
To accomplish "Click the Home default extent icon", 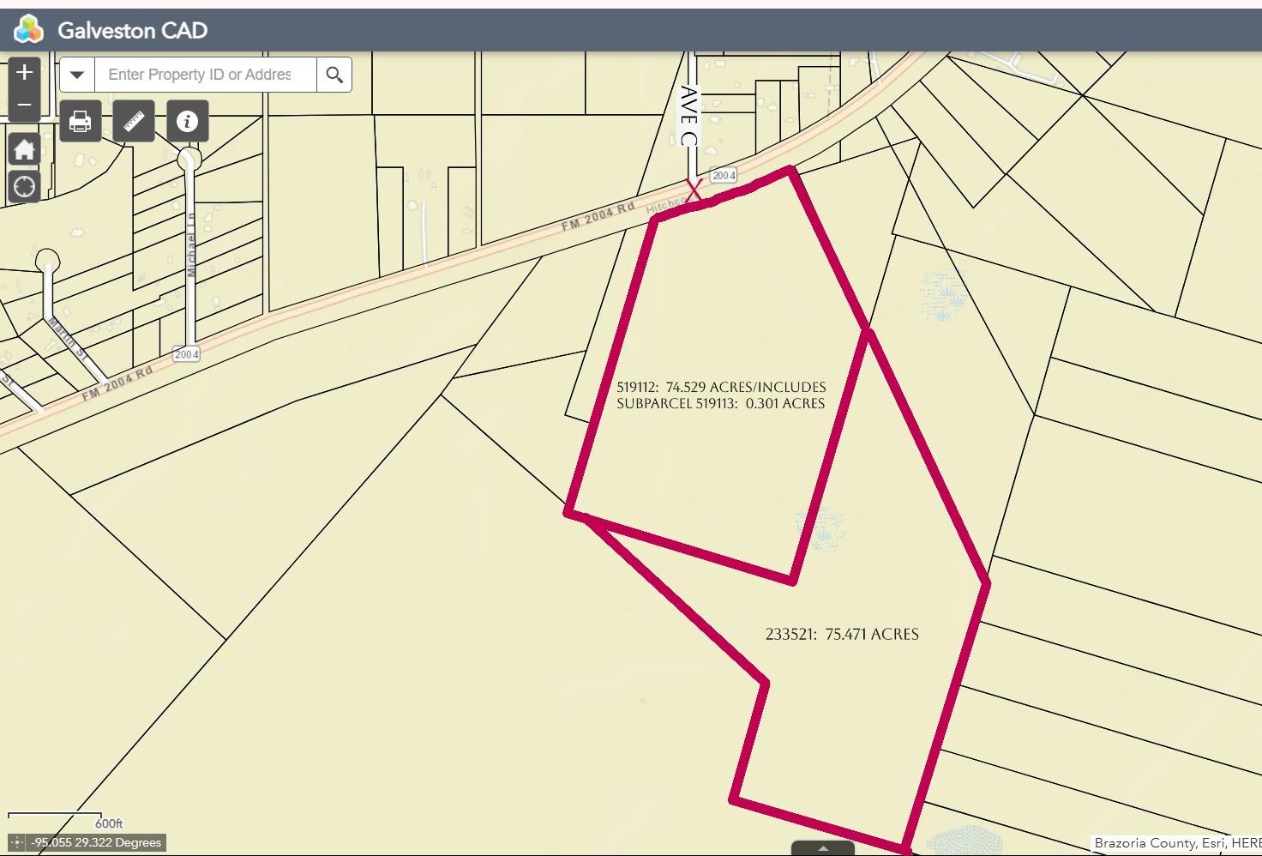I will point(24,149).
